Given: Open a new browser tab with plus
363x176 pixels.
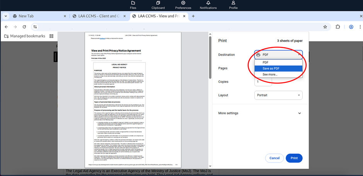Looking at the screenshot, I should tap(193, 16).
